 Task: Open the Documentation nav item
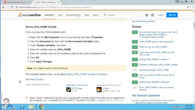coord(73,15)
